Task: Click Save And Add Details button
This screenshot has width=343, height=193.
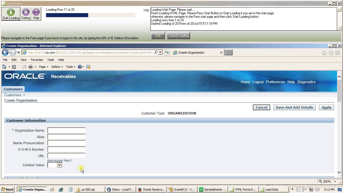Action: point(294,107)
